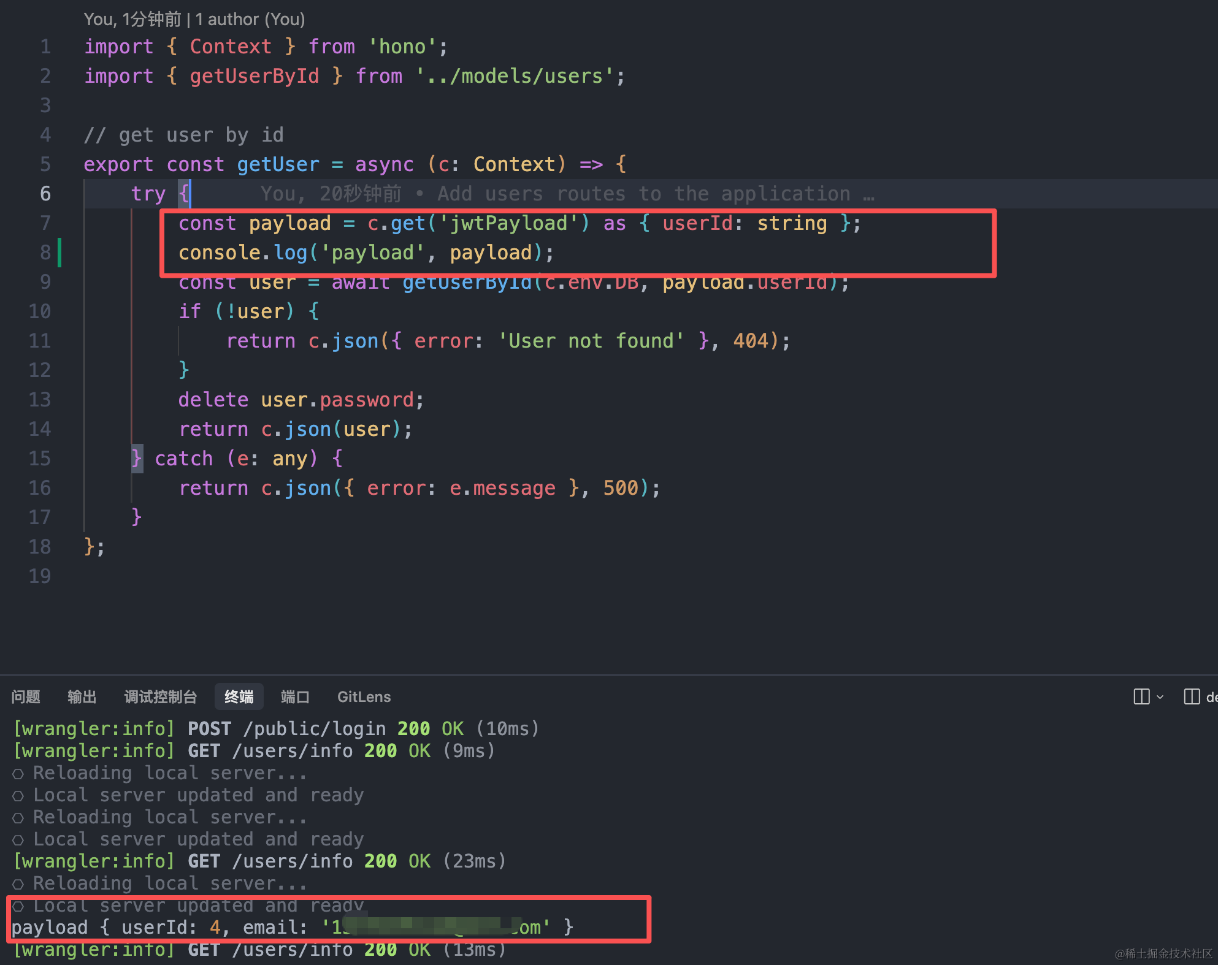The width and height of the screenshot is (1218, 965).
Task: Click the highlighted closing brace before catch
Action: (137, 459)
